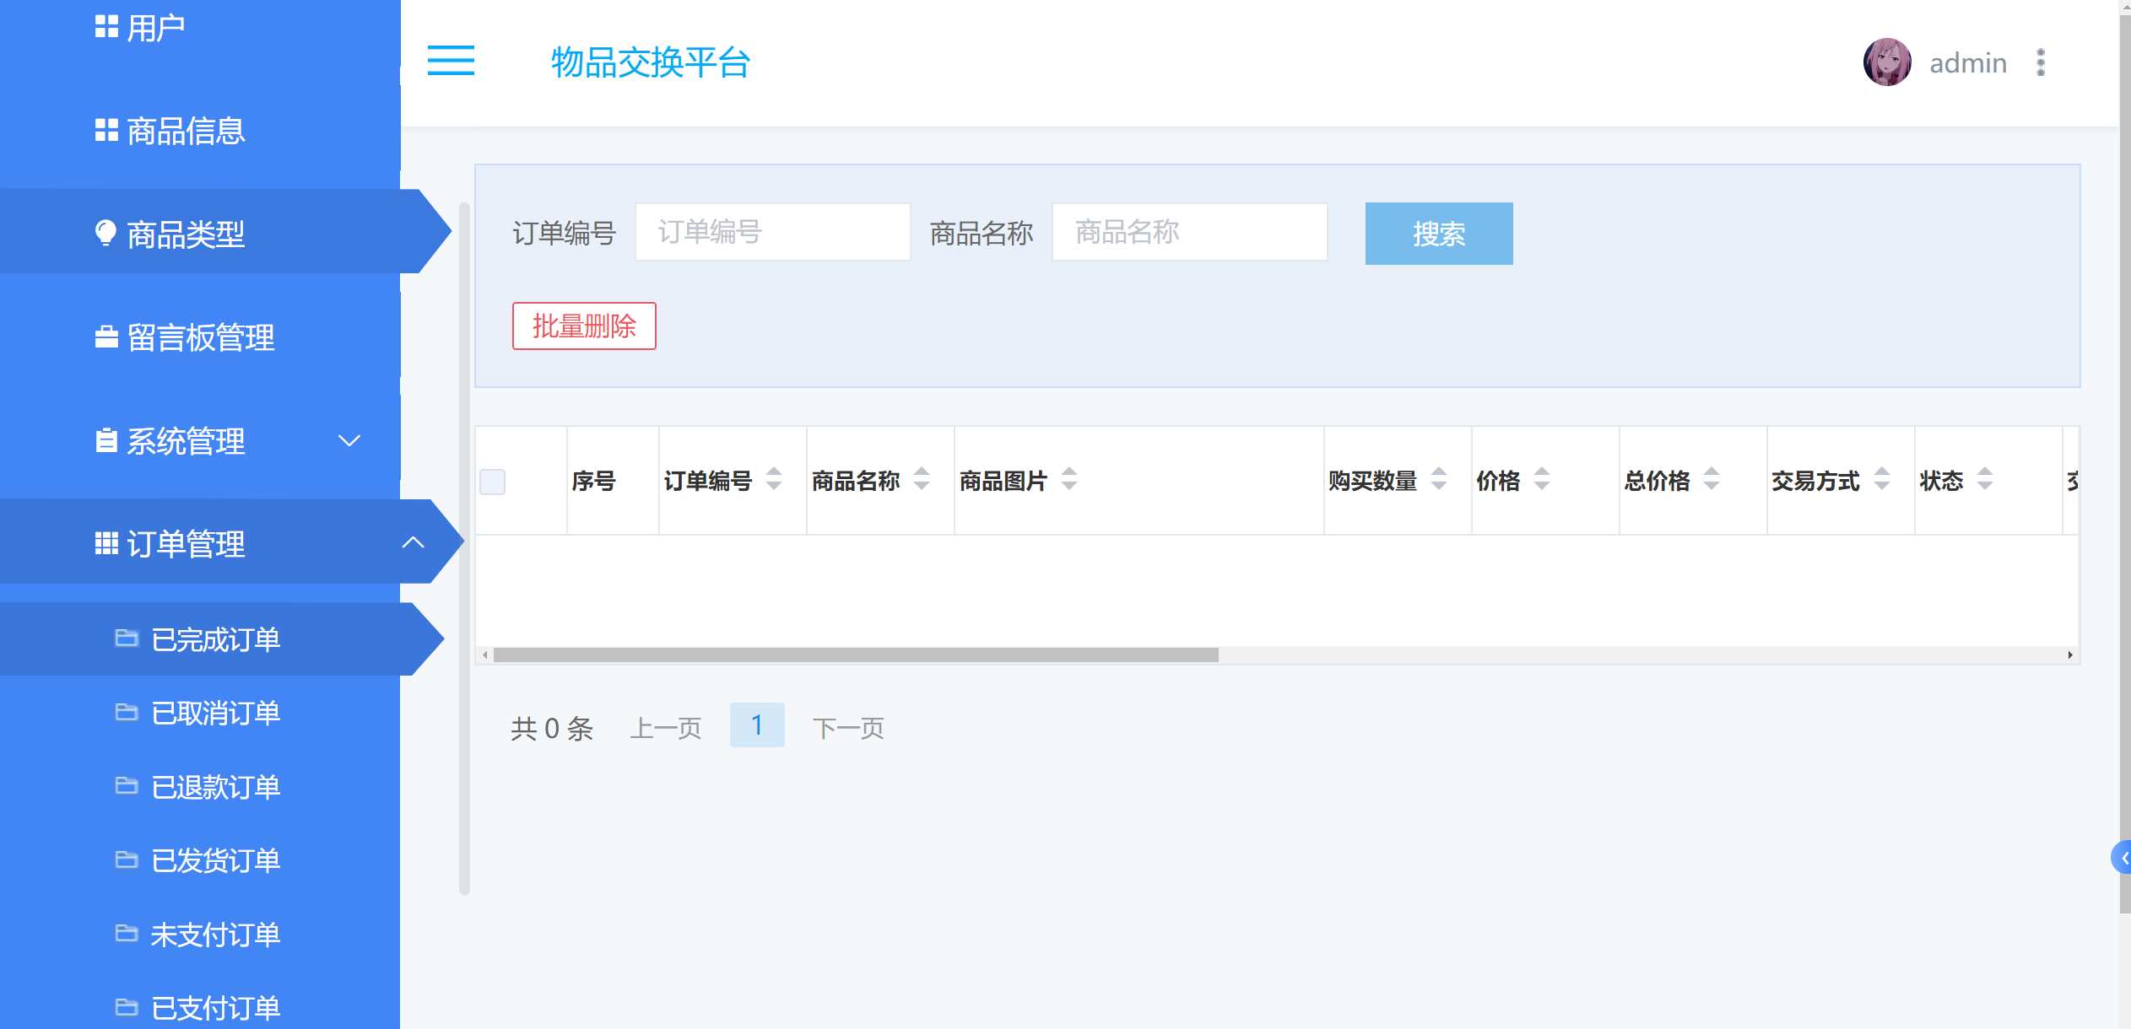Expand the 系统管理 submenu
Viewport: 2131px width, 1029px height.
[347, 441]
